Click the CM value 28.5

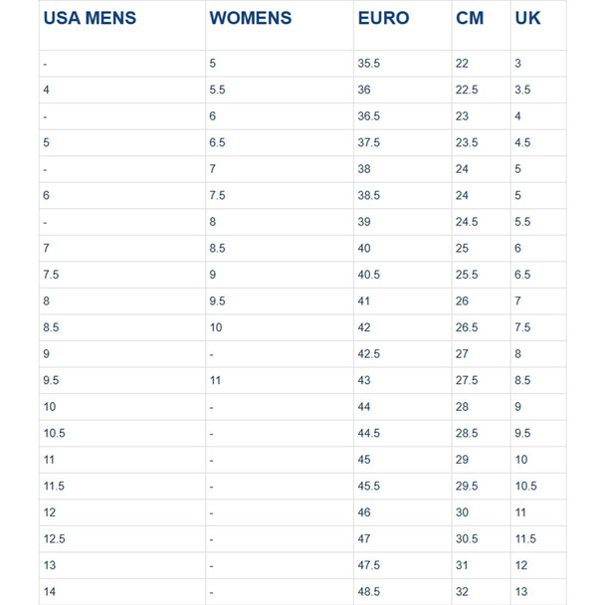467,433
